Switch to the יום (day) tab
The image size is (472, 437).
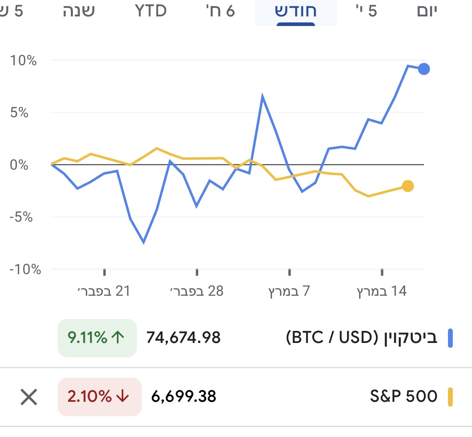(427, 11)
